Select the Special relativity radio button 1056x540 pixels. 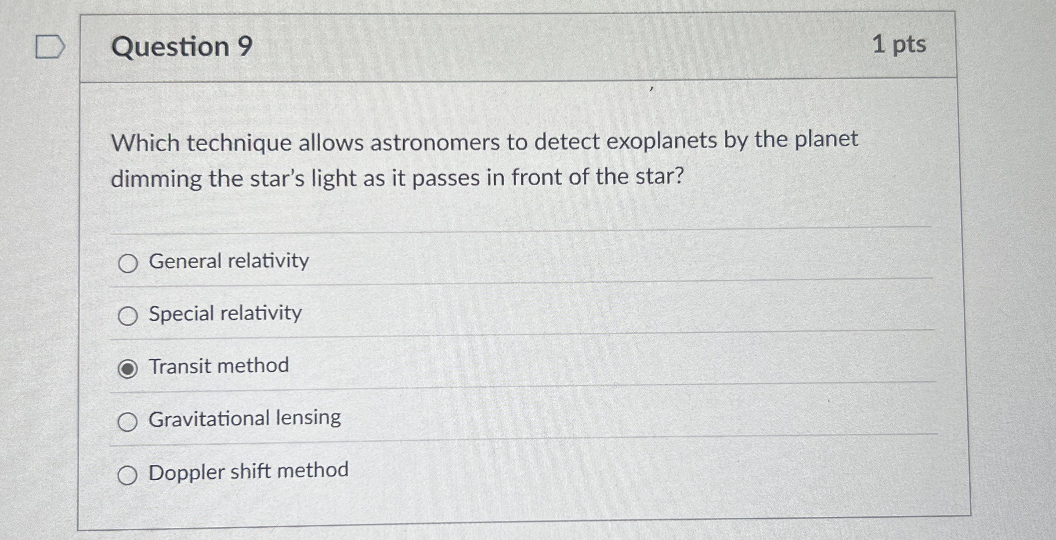[127, 314]
